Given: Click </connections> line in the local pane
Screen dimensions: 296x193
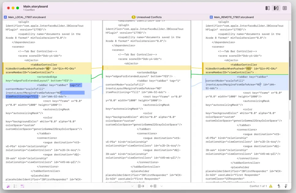Looking at the screenshot, I should coord(48,167).
